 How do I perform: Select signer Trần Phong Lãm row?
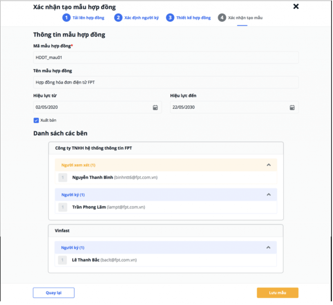(x=166, y=207)
